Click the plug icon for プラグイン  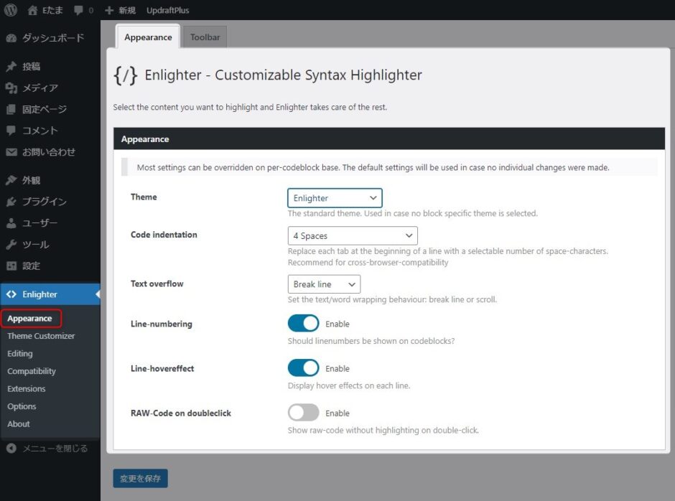[x=11, y=202]
